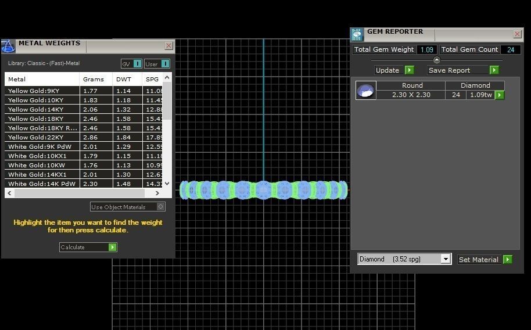Click the Gem Reporter panel icon
This screenshot has width=531, height=330.
[357, 34]
